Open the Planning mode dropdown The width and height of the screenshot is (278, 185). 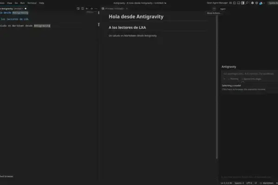click(x=234, y=79)
